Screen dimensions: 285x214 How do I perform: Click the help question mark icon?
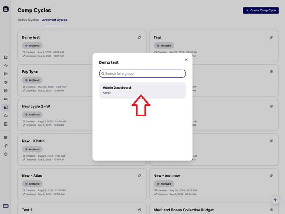(6, 154)
